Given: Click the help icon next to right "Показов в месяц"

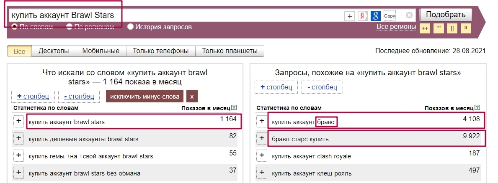Looking at the screenshot, I should tap(477, 108).
